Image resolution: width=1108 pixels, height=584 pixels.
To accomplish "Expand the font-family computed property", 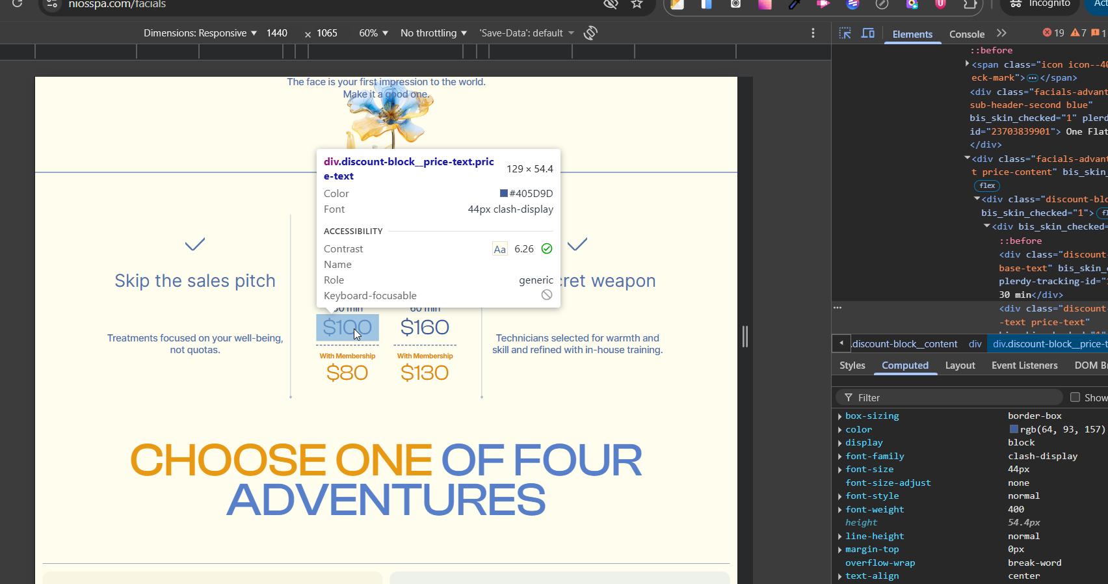I will coord(840,457).
